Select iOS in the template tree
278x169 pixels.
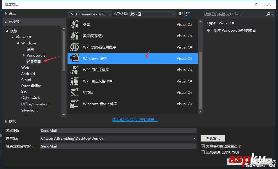(x=24, y=92)
